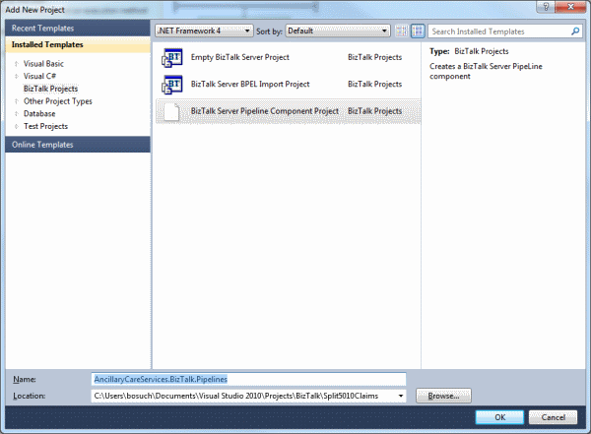Screen dimensions: 591x434
Task: Select Empty BizTalk Server Project icon
Action: (x=171, y=58)
